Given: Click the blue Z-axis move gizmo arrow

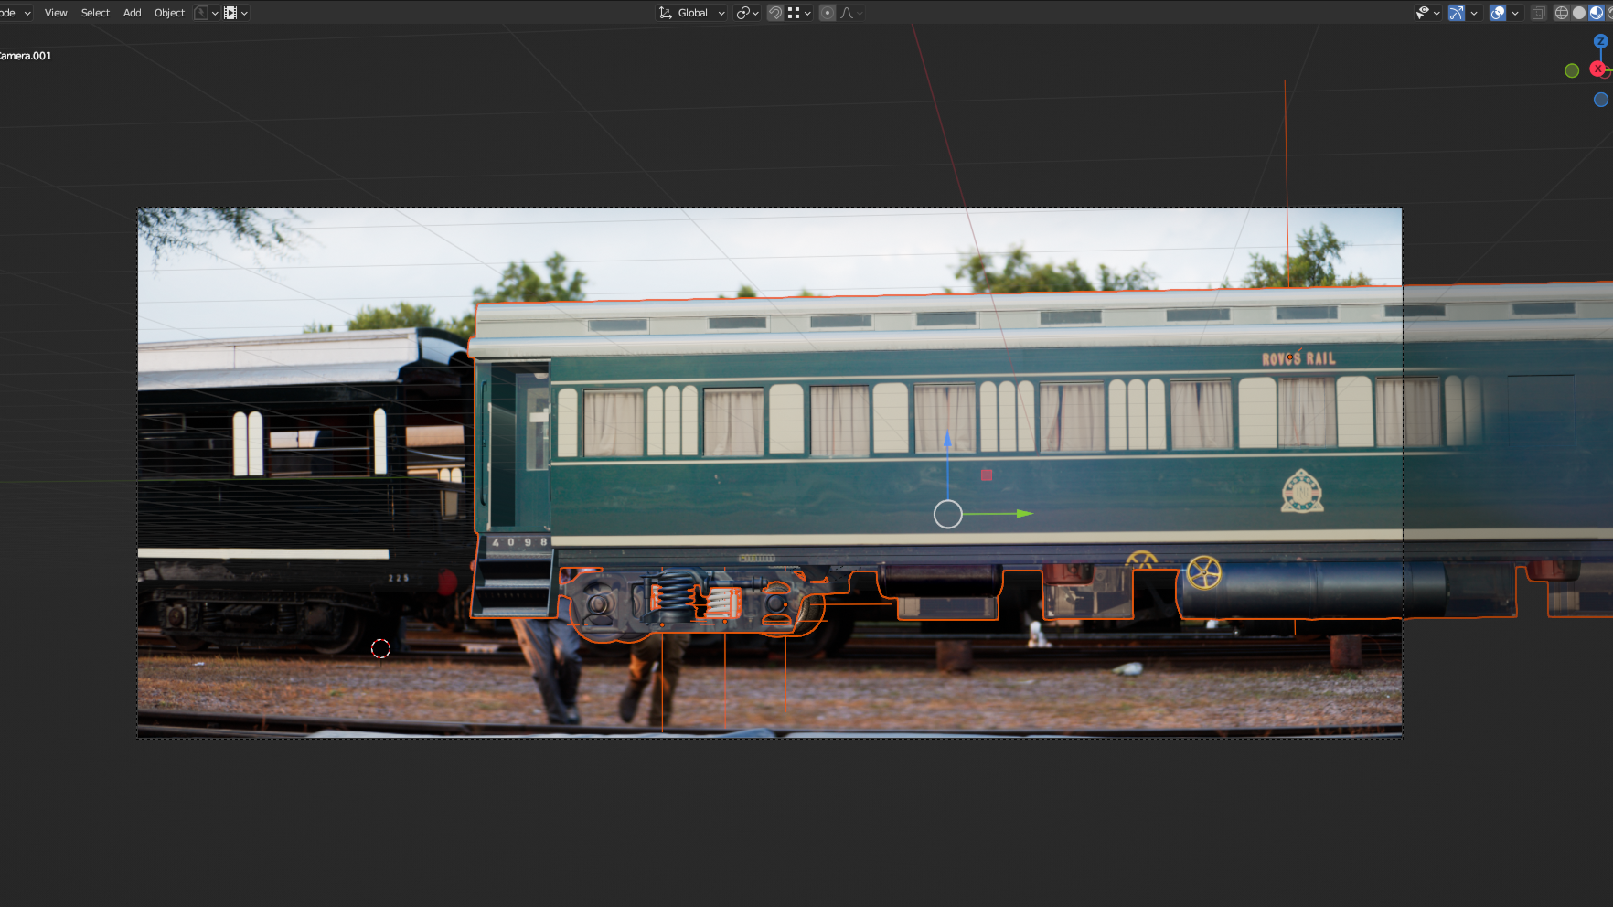Looking at the screenshot, I should point(947,440).
